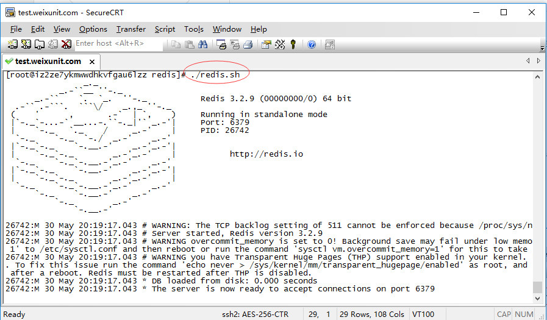This screenshot has height=320, width=547.
Task: Click the next tab right arrow
Action: tap(538, 61)
